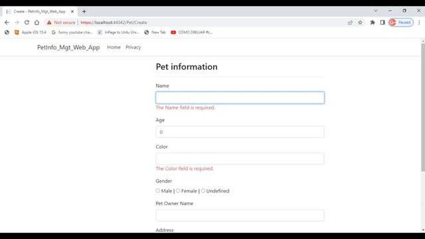The height and width of the screenshot is (239, 425).
Task: Click the PetInfo_Mgt_Web_App brand link
Action: tap(68, 47)
